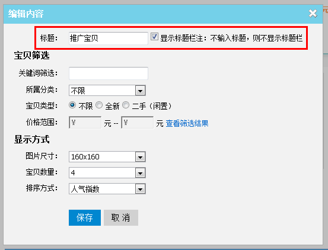Click the 二手（闲置） option label
Image resolution: width=328 pixels, height=250 pixels.
tap(152, 106)
